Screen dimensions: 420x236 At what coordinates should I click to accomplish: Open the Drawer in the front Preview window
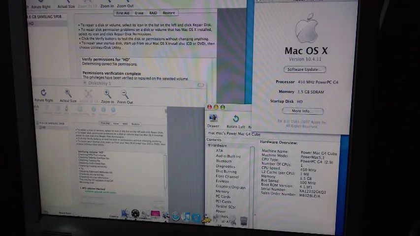click(x=213, y=118)
